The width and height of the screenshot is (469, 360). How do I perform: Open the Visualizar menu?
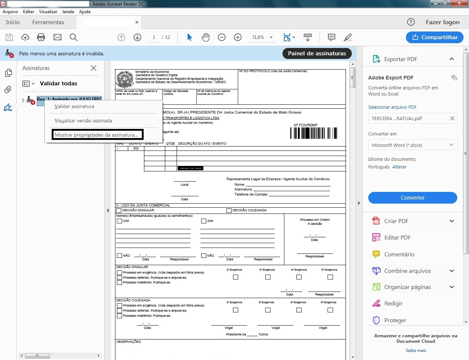(x=48, y=12)
